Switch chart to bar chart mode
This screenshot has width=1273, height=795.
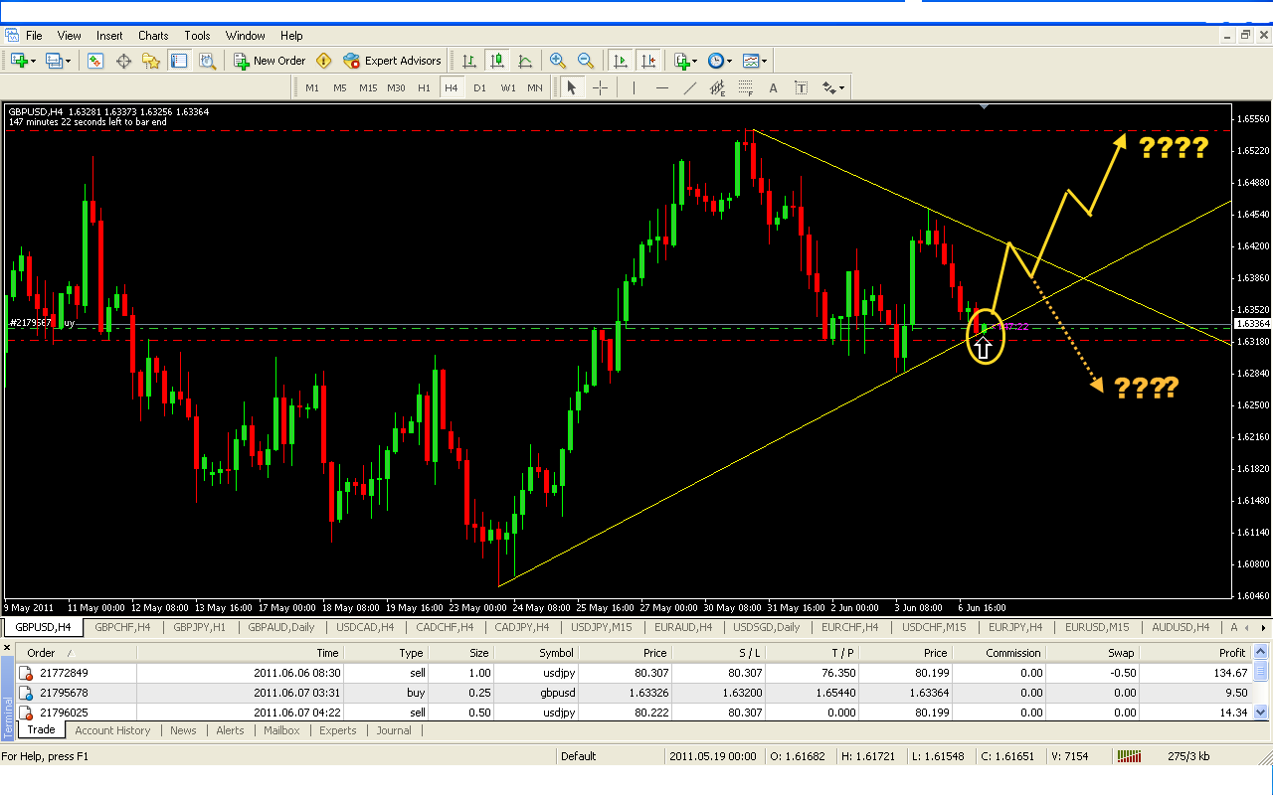(x=469, y=61)
